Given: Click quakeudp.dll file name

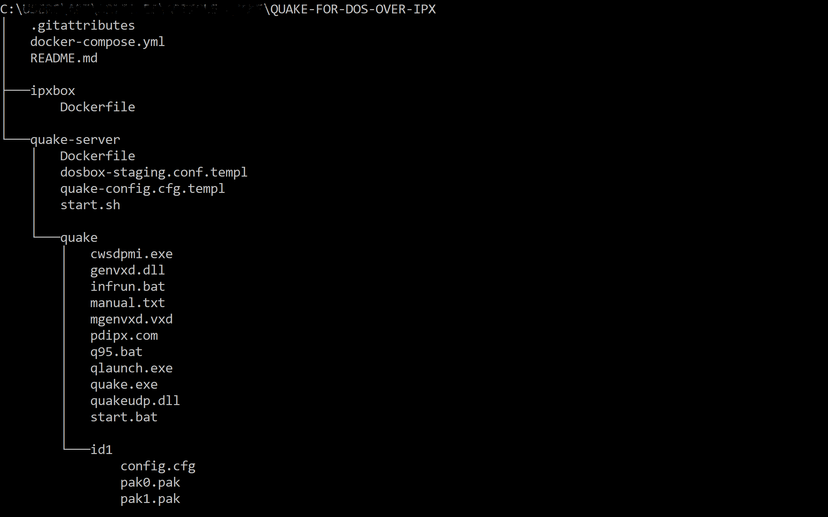Looking at the screenshot, I should pos(135,401).
